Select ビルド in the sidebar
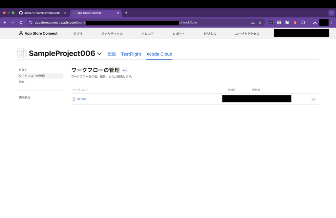This screenshot has height=218, width=336. [x=23, y=70]
